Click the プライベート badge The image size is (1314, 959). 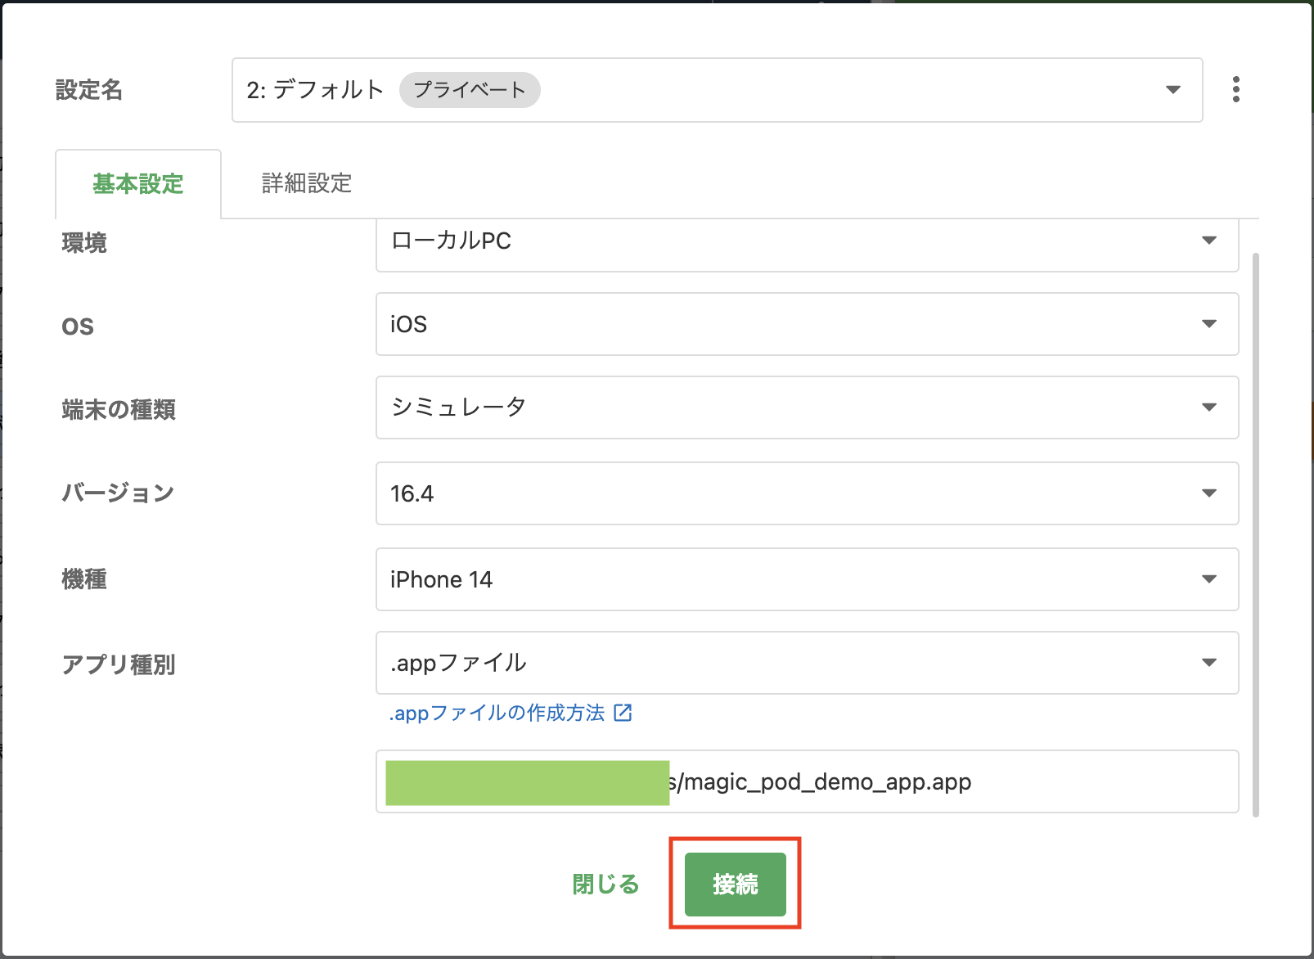pyautogui.click(x=470, y=90)
